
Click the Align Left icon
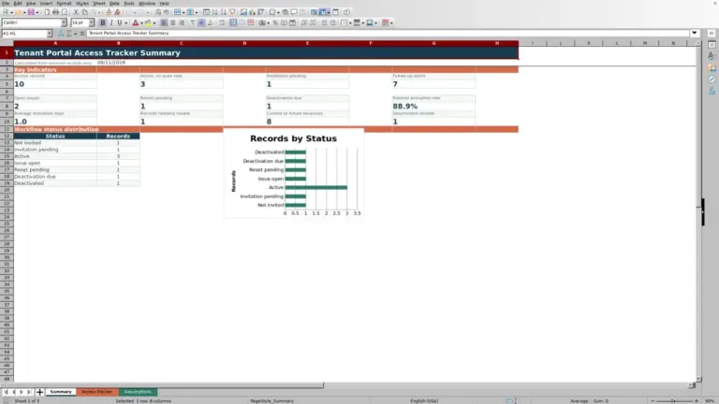[164, 22]
